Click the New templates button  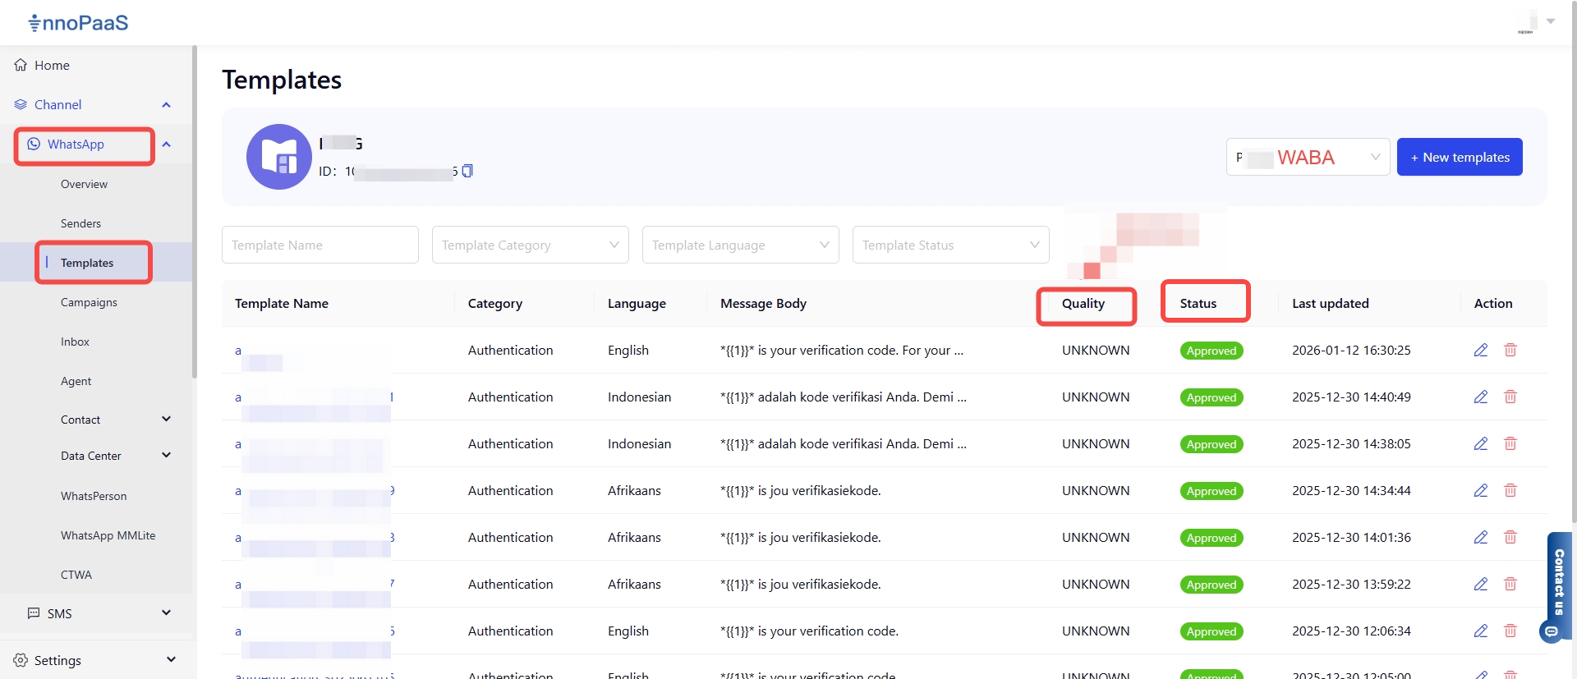coord(1459,157)
